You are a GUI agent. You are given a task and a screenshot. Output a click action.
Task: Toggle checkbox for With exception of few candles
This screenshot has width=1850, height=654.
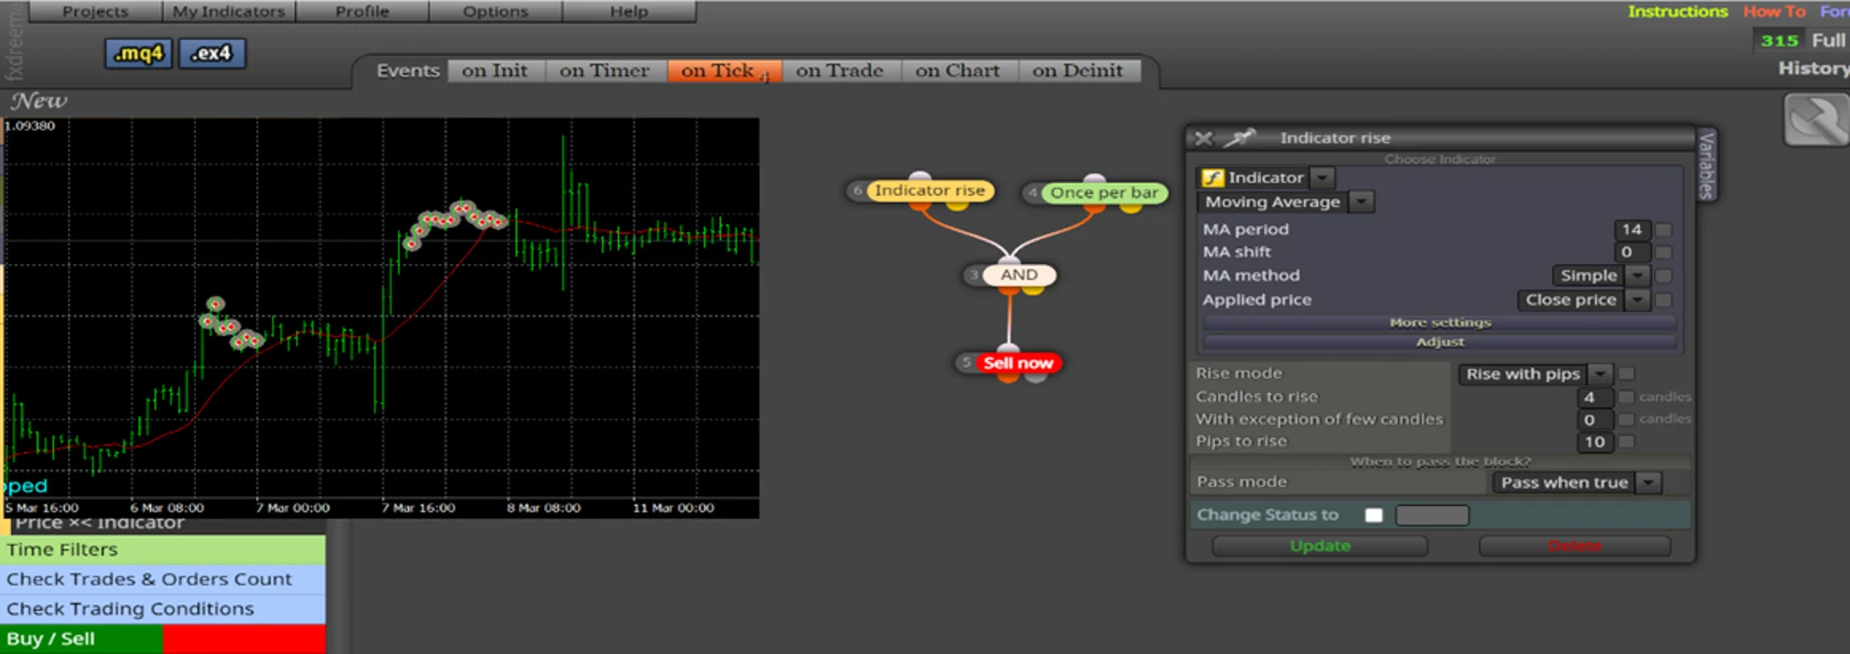pyautogui.click(x=1626, y=419)
